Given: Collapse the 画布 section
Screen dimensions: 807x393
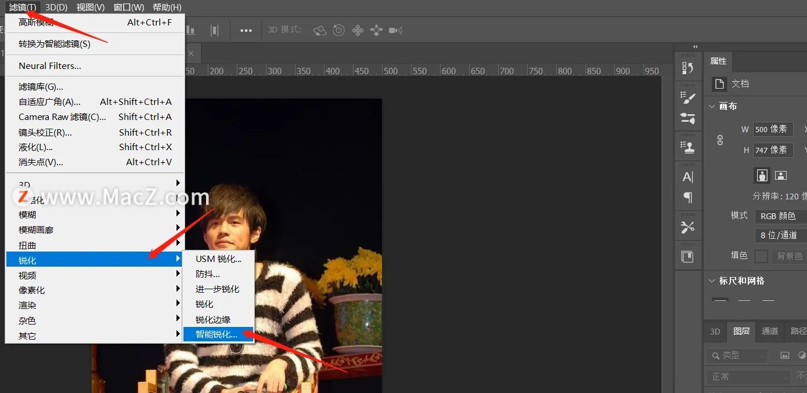Looking at the screenshot, I should point(712,107).
